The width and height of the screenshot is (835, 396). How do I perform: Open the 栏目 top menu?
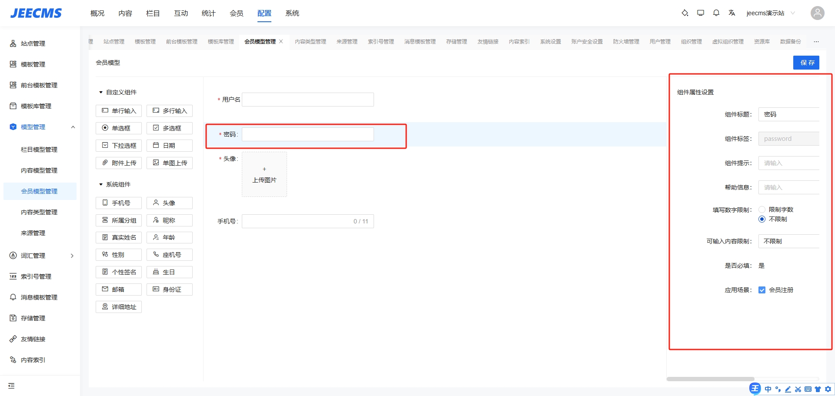pyautogui.click(x=153, y=13)
